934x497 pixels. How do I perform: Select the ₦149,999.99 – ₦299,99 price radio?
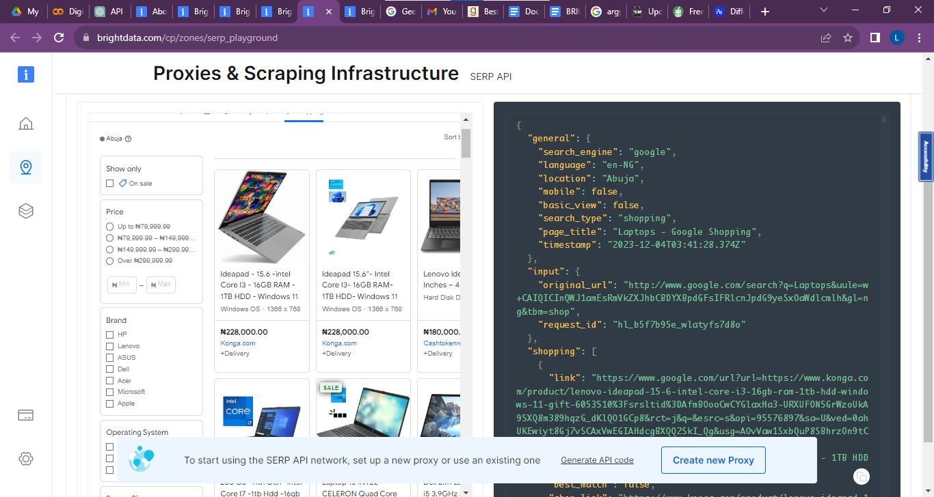click(x=109, y=249)
